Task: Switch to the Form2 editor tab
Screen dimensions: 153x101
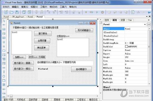Action: coord(30,17)
